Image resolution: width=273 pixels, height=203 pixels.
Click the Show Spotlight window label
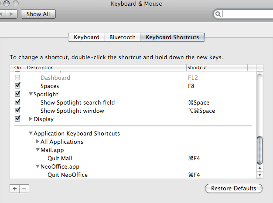click(72, 111)
